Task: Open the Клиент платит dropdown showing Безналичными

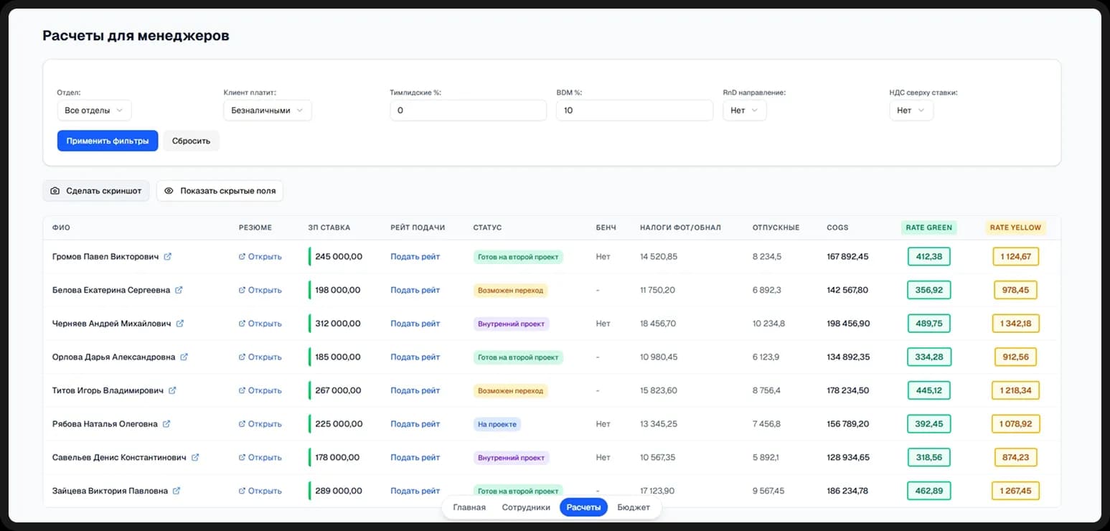Action: [x=268, y=111]
